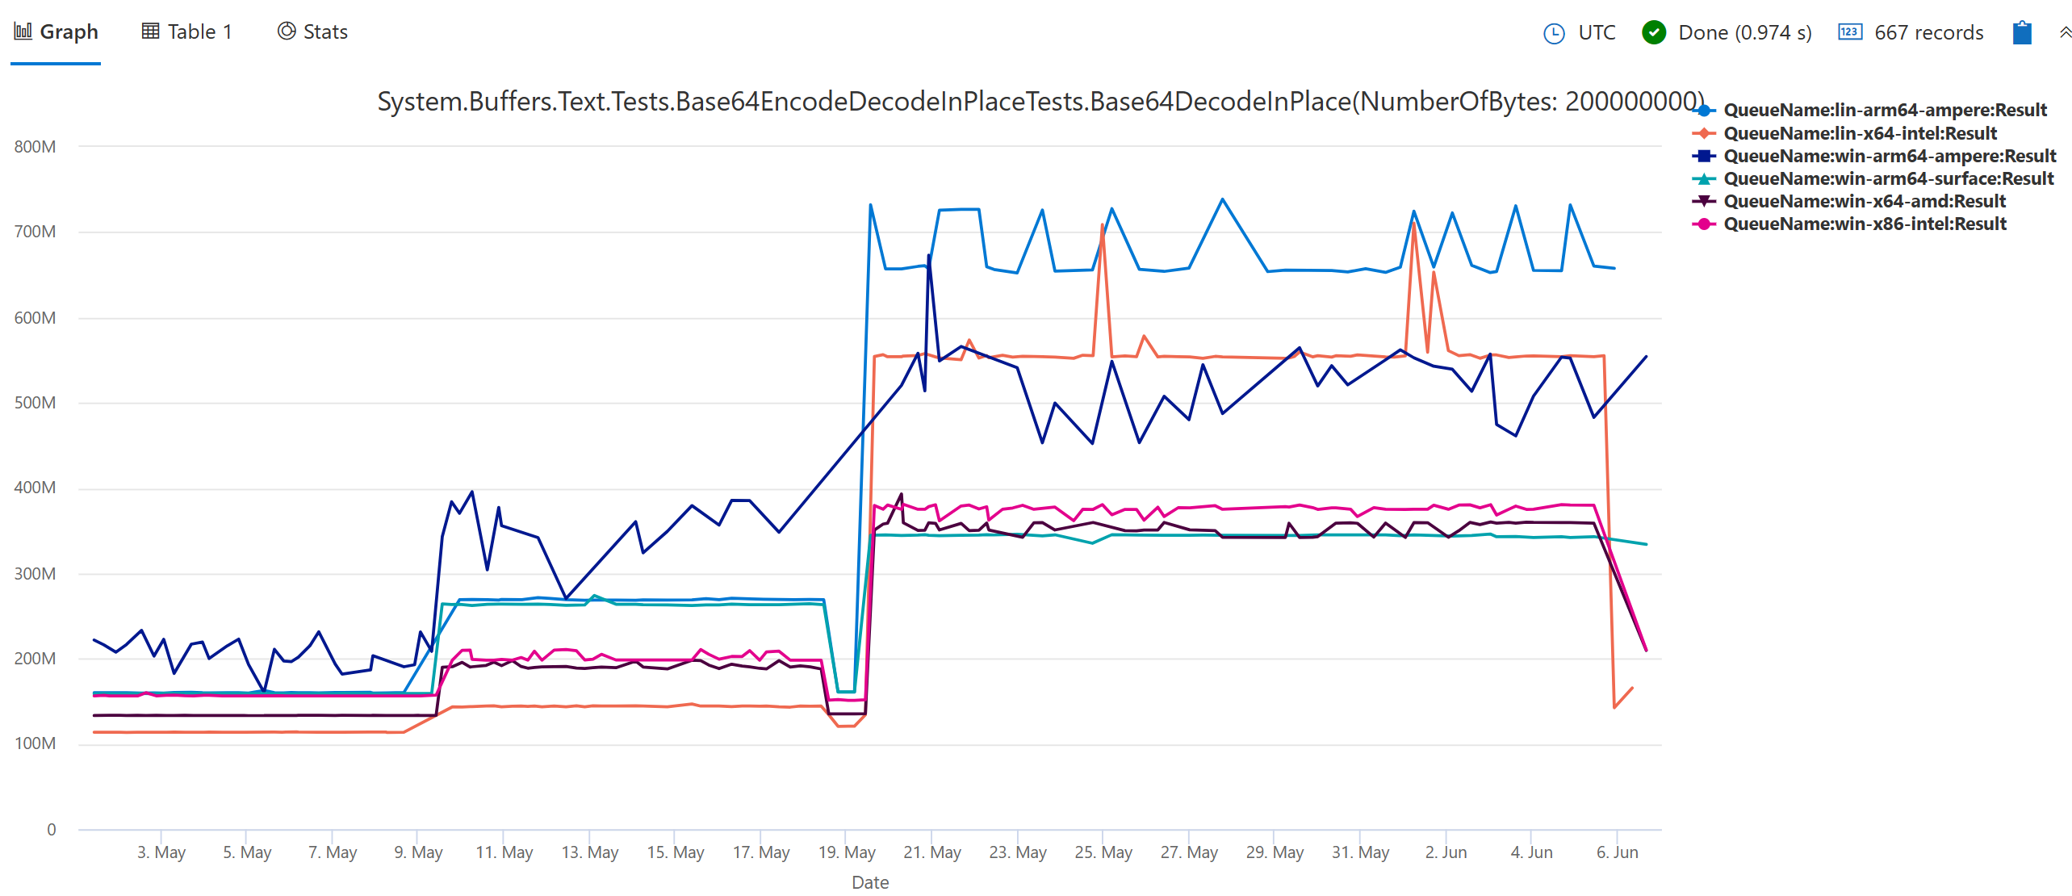
Task: Click the bar chart icon beside Graph
Action: [x=23, y=31]
